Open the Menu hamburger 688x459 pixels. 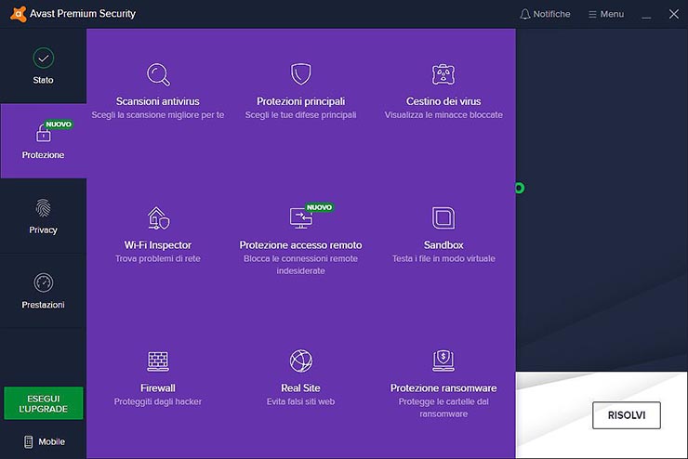(x=604, y=14)
